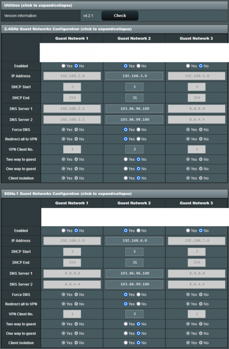Viewport: 229px width, 349px height.
Task: Click 5GHz-1 Guest Network 3 DHCP End field
Action: pos(197,262)
